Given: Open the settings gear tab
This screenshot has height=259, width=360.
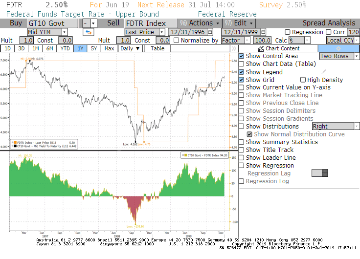Looking at the screenshot, I should (x=338, y=48).
